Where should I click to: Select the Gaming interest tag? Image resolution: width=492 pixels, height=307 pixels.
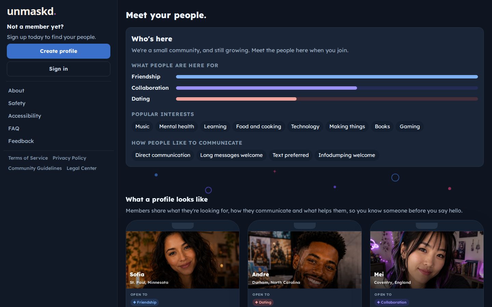click(x=410, y=127)
